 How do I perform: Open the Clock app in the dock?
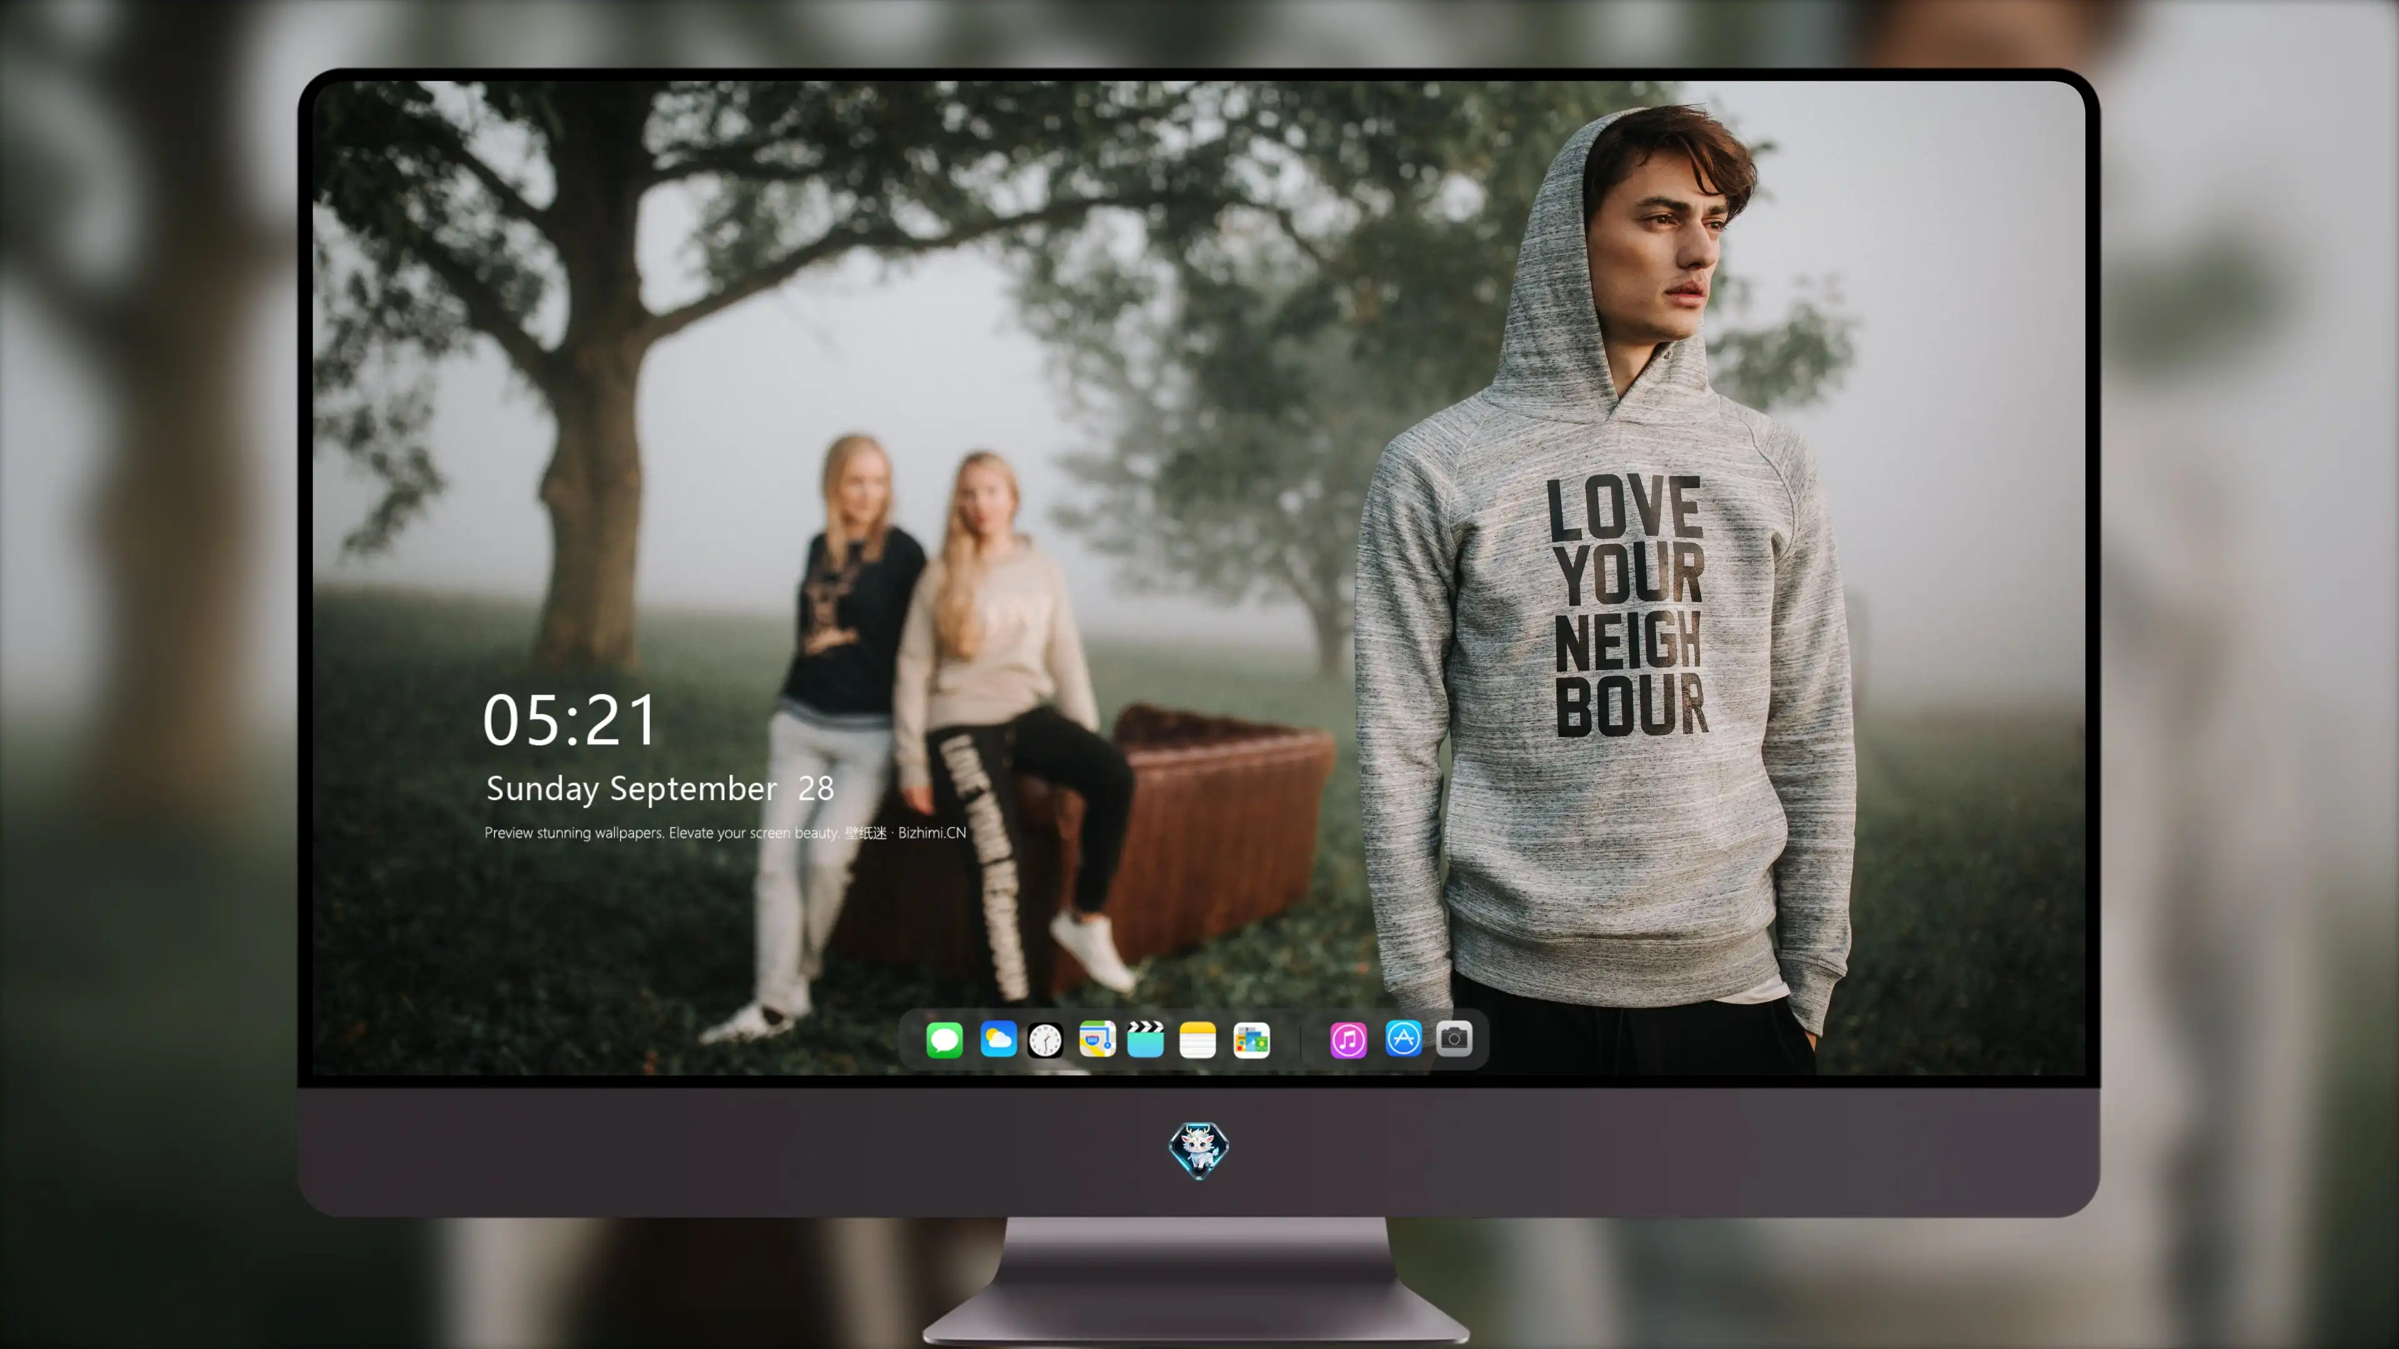click(x=1045, y=1040)
